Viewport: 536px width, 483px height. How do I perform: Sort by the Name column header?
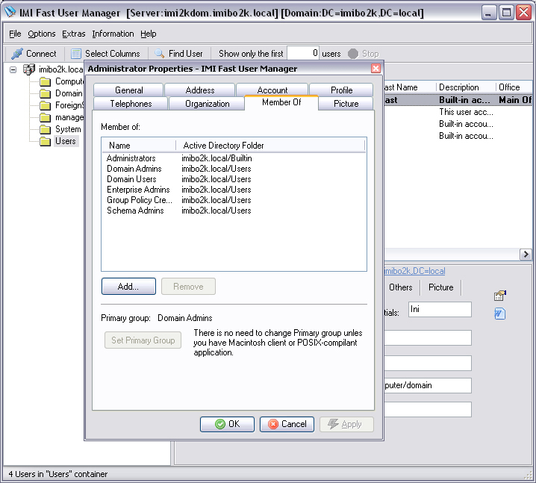click(x=139, y=146)
